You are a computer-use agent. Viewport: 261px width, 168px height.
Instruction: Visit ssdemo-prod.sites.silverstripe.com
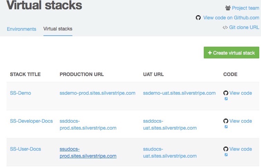[x=97, y=93]
